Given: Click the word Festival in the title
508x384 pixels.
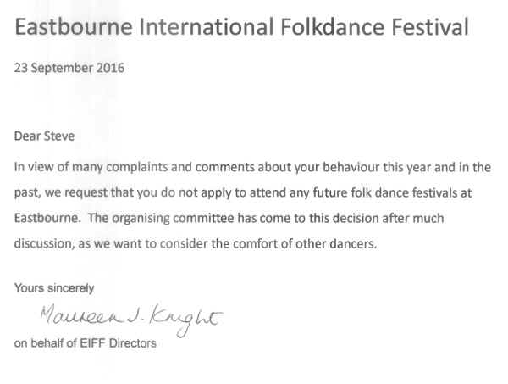Looking at the screenshot, I should [430, 26].
